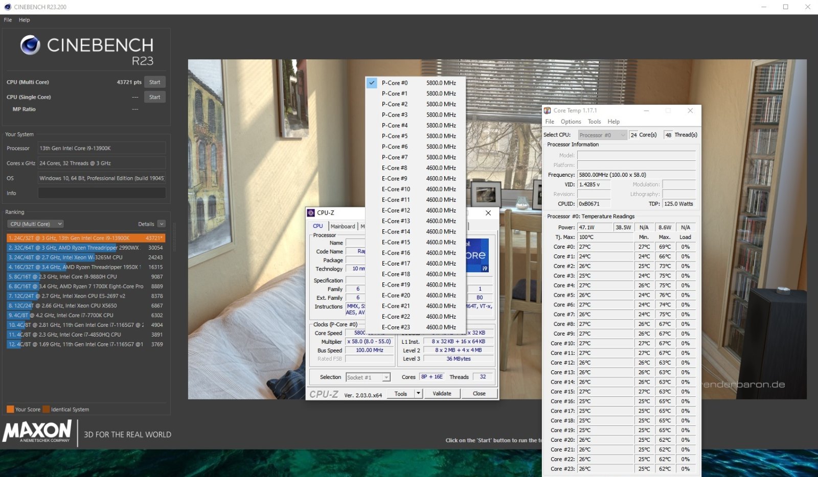The width and height of the screenshot is (818, 477).
Task: Select ranking entry 4 Threadripper 1950X
Action: [86, 267]
